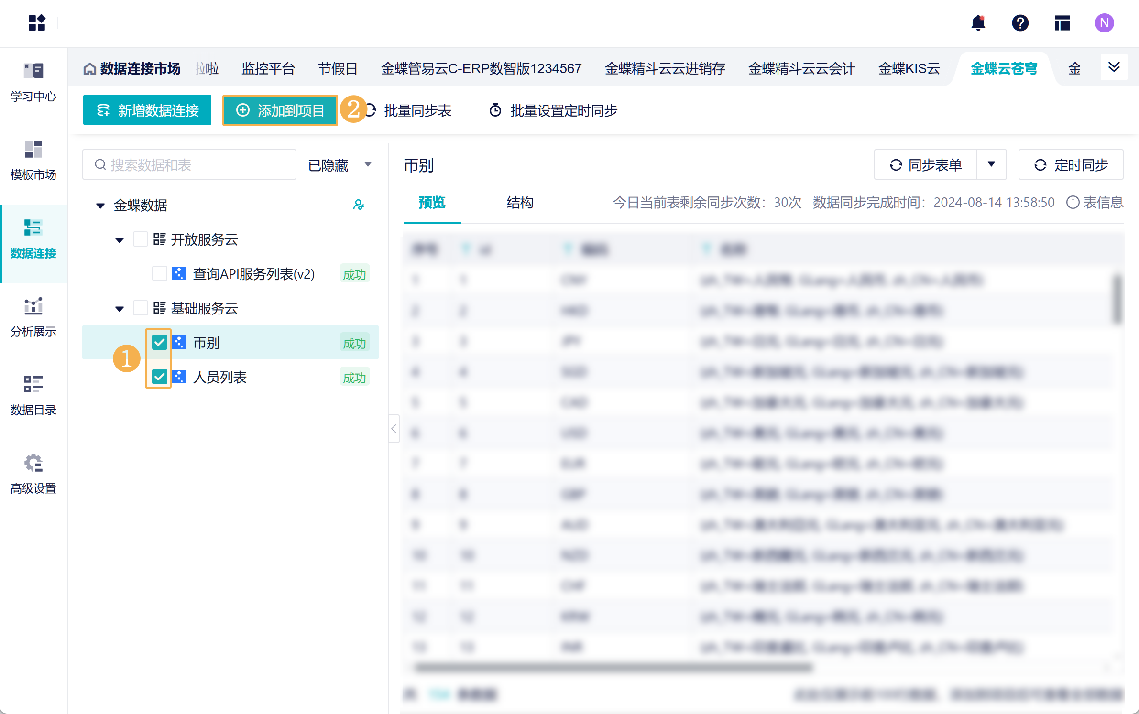Uncheck the 币别 table checkbox
This screenshot has height=714, width=1139.
159,342
